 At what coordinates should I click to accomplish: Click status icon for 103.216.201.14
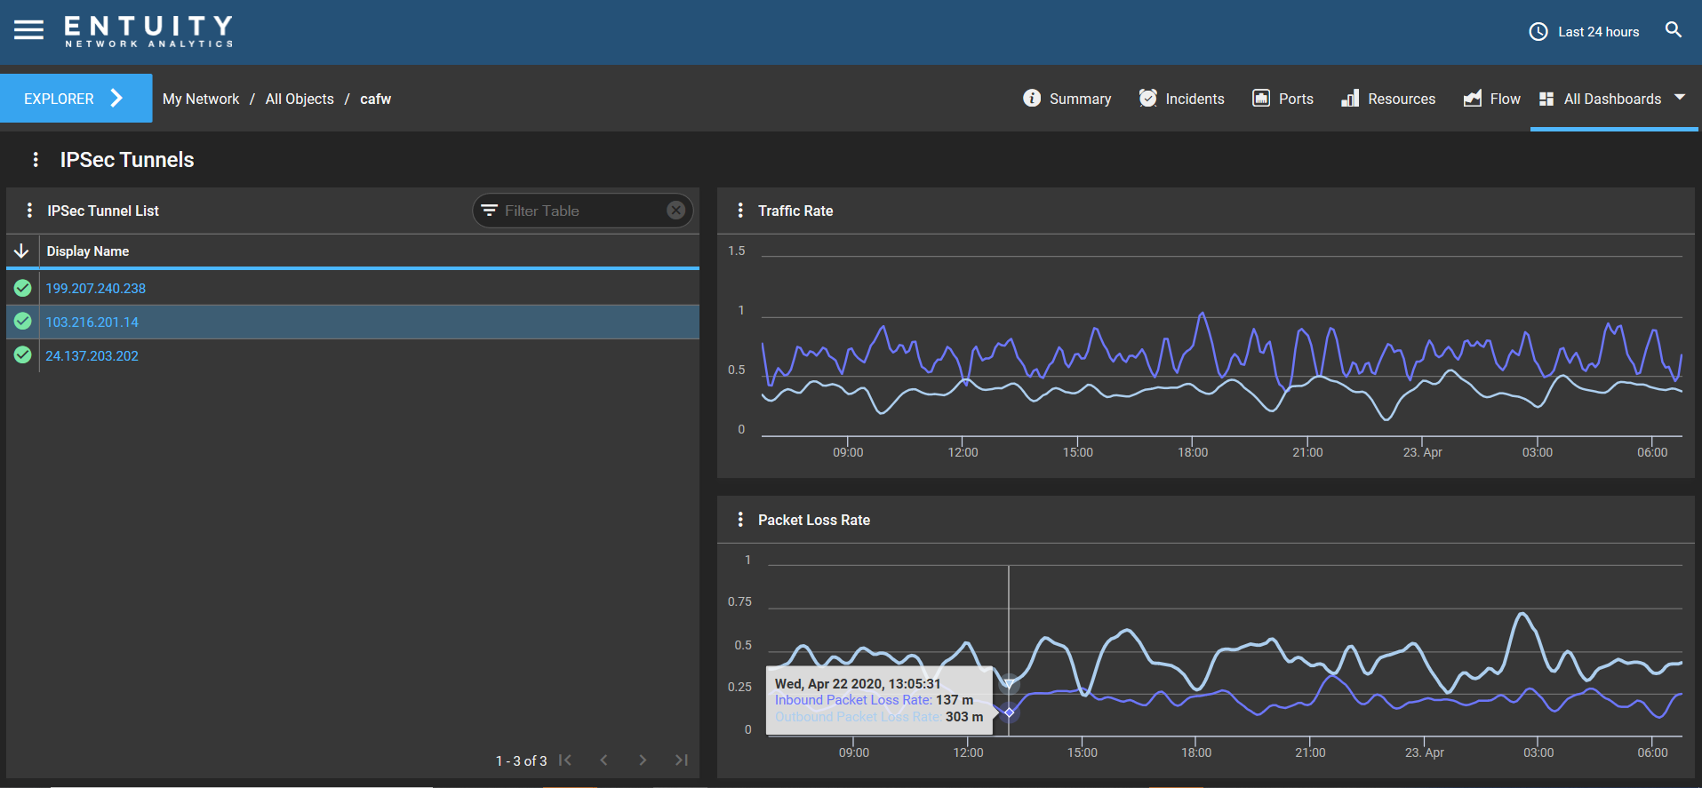tap(23, 321)
